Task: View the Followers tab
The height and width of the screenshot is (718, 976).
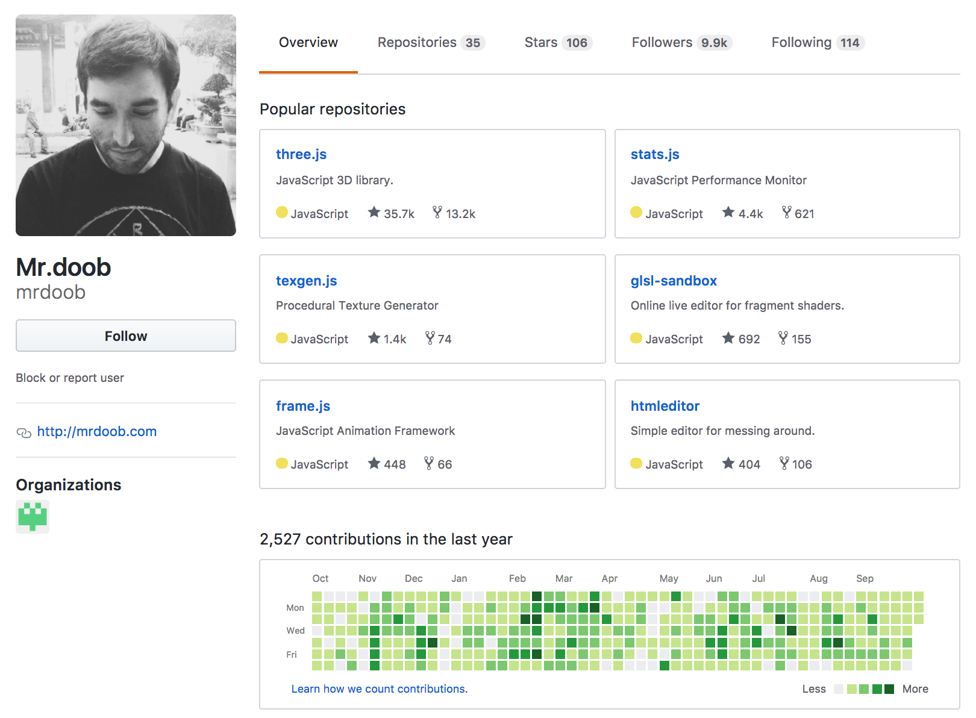Action: [681, 43]
